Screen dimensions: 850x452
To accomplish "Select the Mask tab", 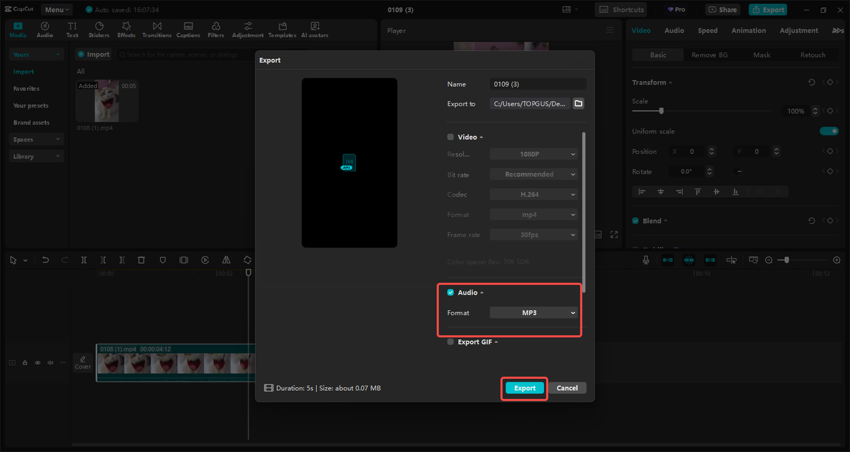I will coord(762,55).
